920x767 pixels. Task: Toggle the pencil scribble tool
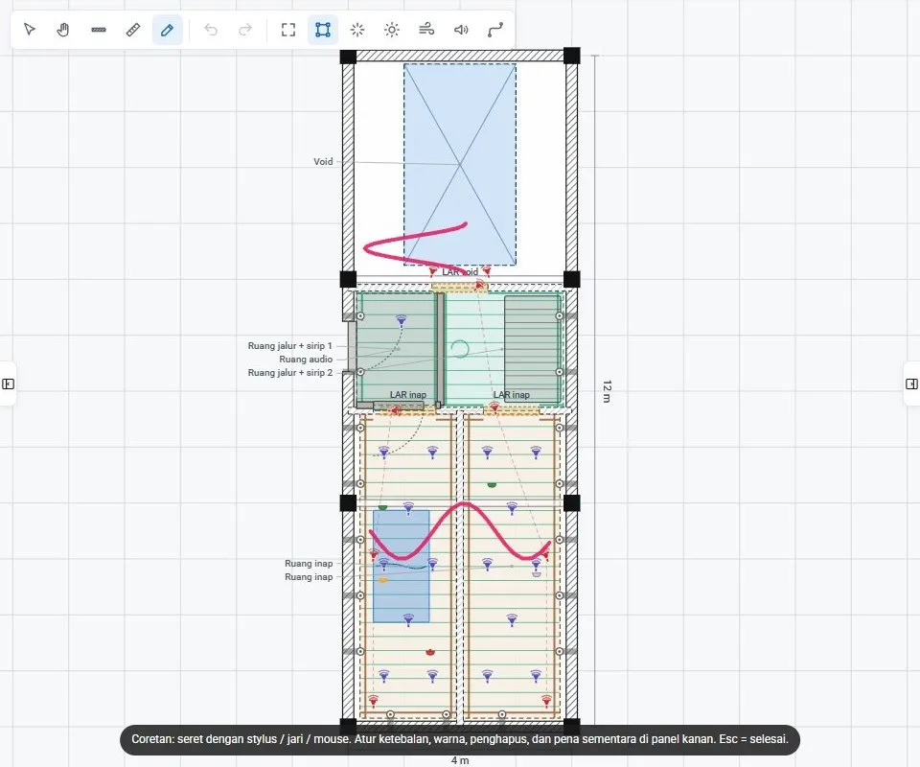click(x=167, y=30)
